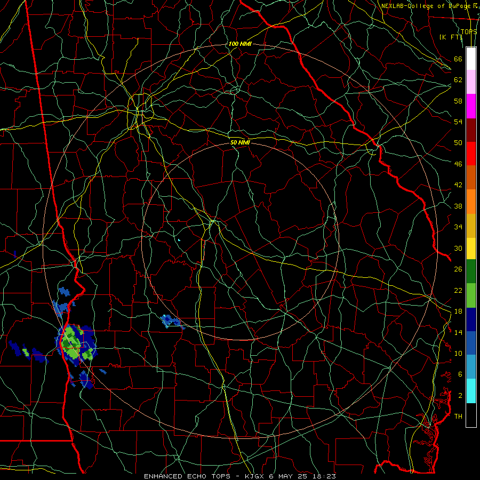
Task: Click the black TH legend swatch
Action: pos(471,415)
